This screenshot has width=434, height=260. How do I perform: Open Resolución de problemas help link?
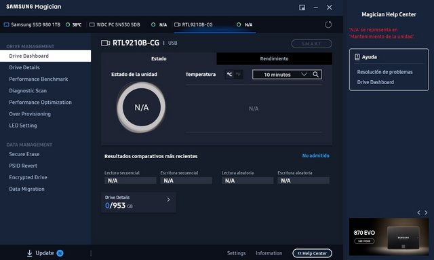point(384,72)
